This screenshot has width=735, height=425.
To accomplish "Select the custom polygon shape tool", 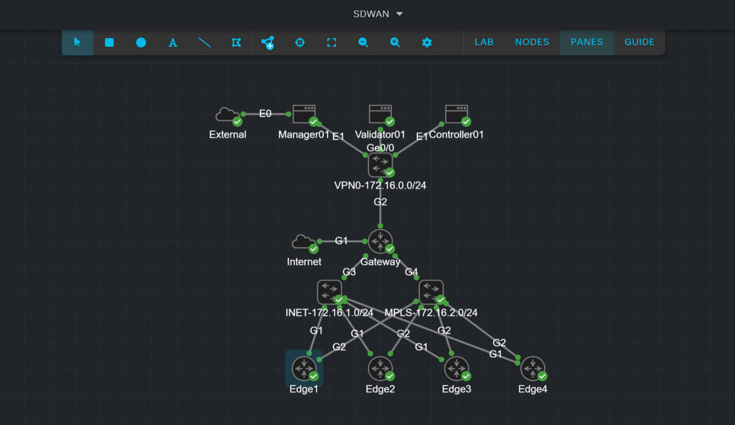I will 236,42.
